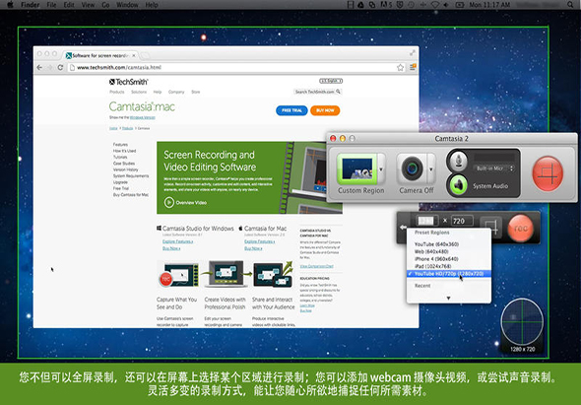Open the Edit menu

[69, 5]
